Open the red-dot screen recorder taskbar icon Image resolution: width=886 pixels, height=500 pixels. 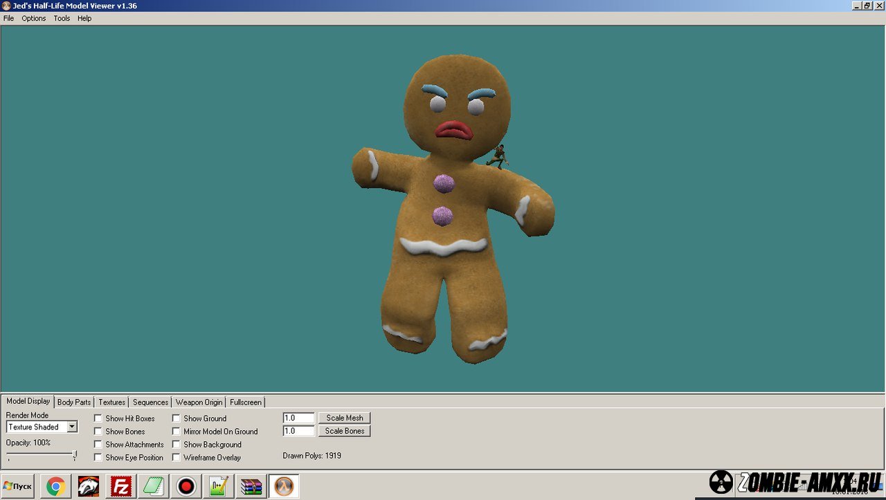[186, 486]
